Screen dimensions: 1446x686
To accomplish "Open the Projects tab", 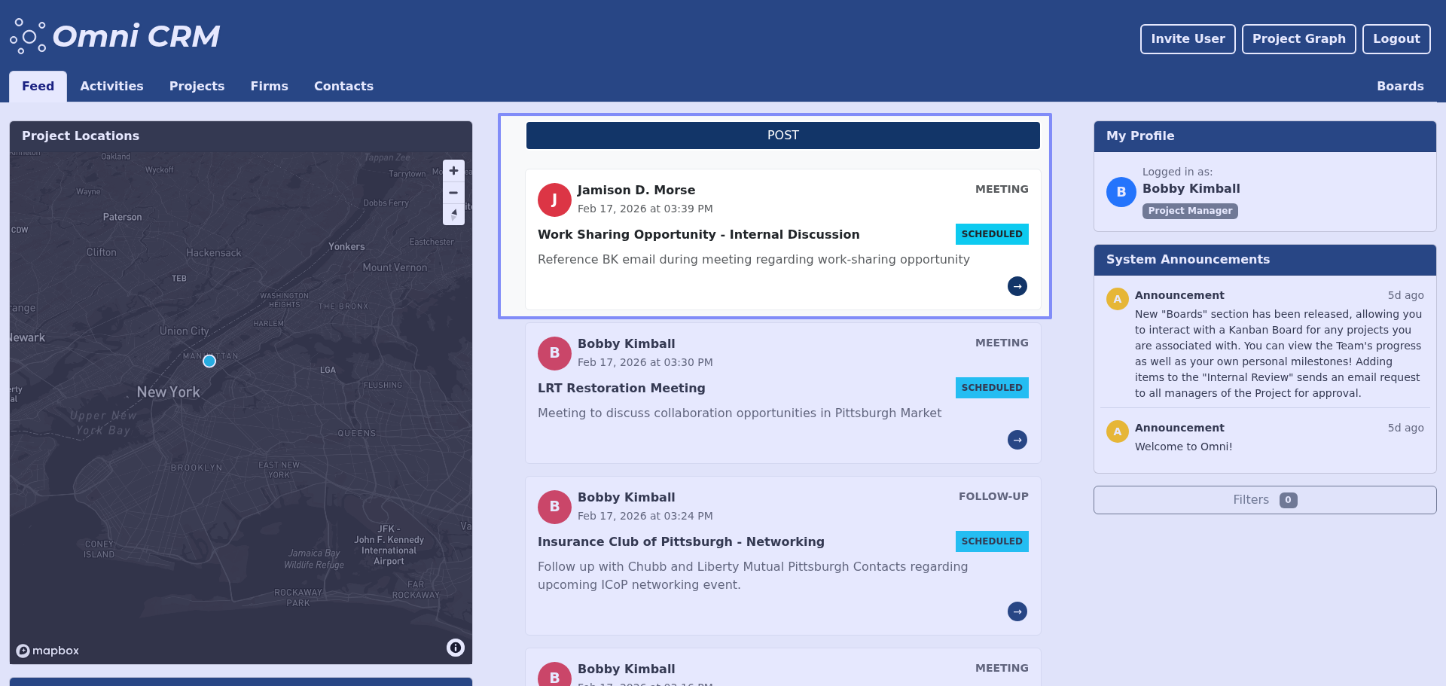I will [197, 87].
